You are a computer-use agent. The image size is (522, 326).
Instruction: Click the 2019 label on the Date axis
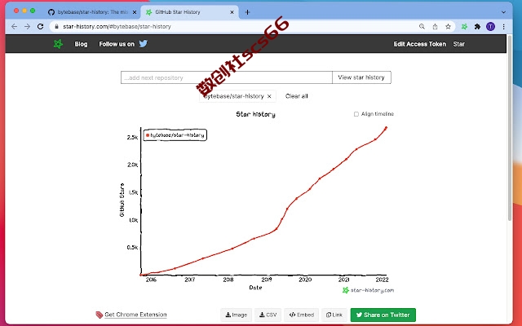coord(267,280)
